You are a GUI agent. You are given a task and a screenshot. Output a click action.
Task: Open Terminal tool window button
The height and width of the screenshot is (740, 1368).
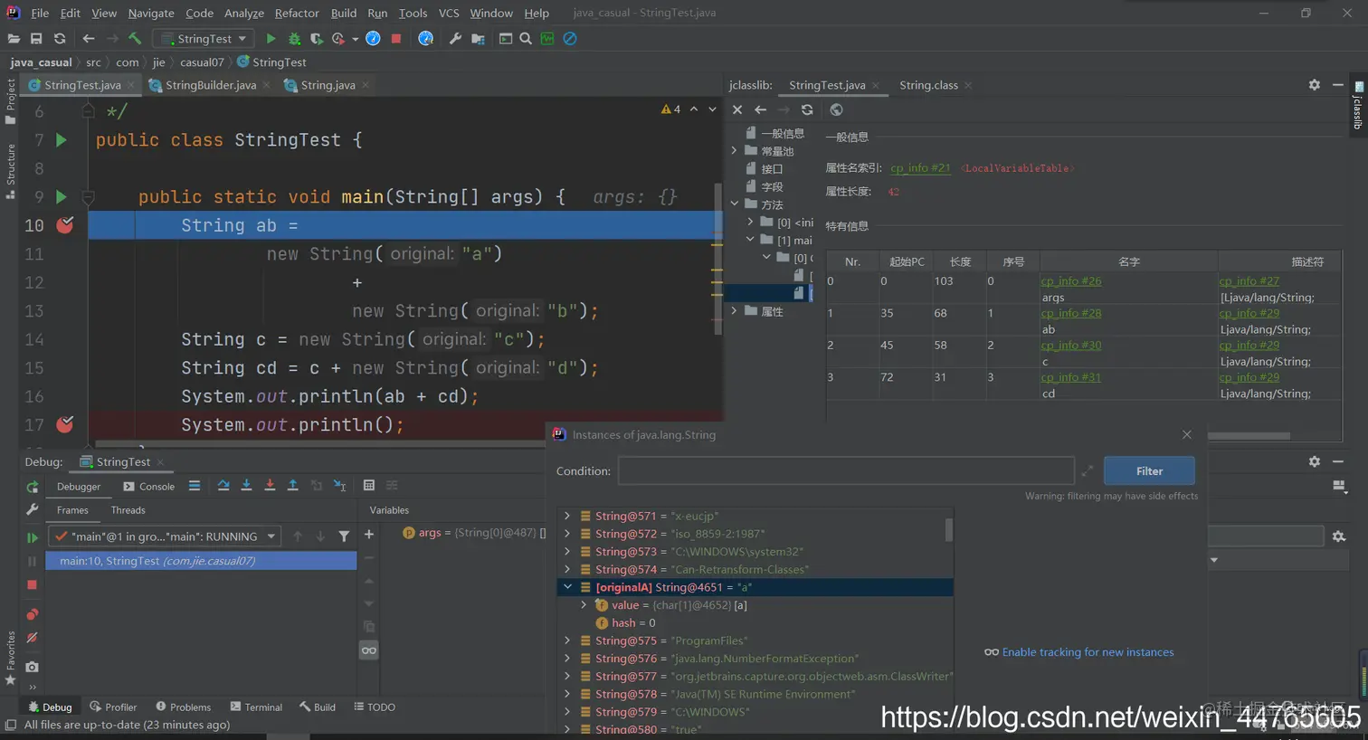[x=256, y=707]
